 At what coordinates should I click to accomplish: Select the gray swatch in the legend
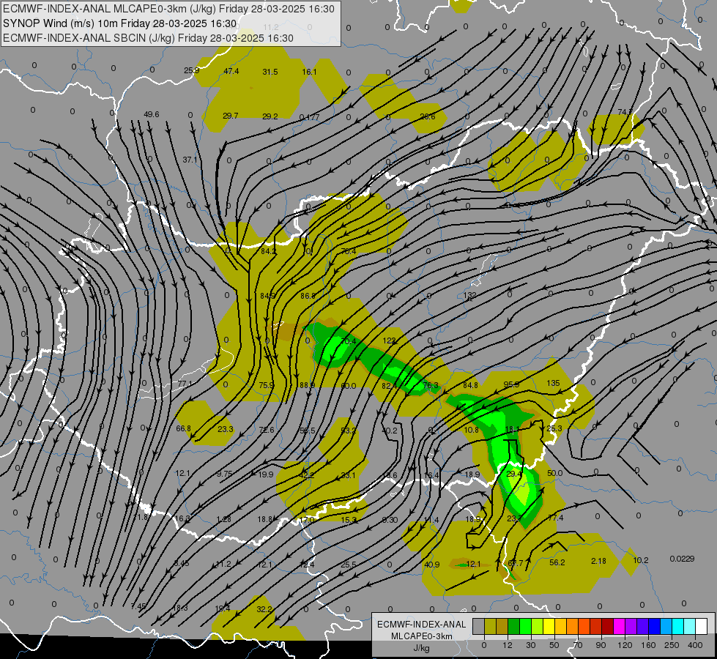click(x=478, y=626)
